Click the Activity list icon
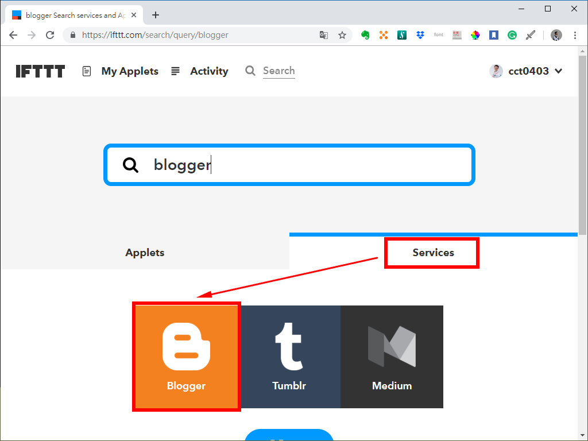This screenshot has width=588, height=441. point(175,71)
